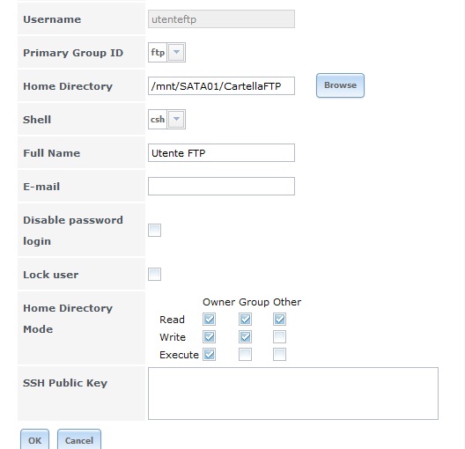Confirm changes with the OK button

point(34,440)
